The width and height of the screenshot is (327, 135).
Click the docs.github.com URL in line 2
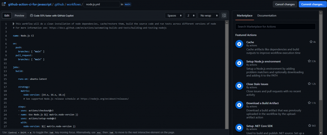[108, 28]
